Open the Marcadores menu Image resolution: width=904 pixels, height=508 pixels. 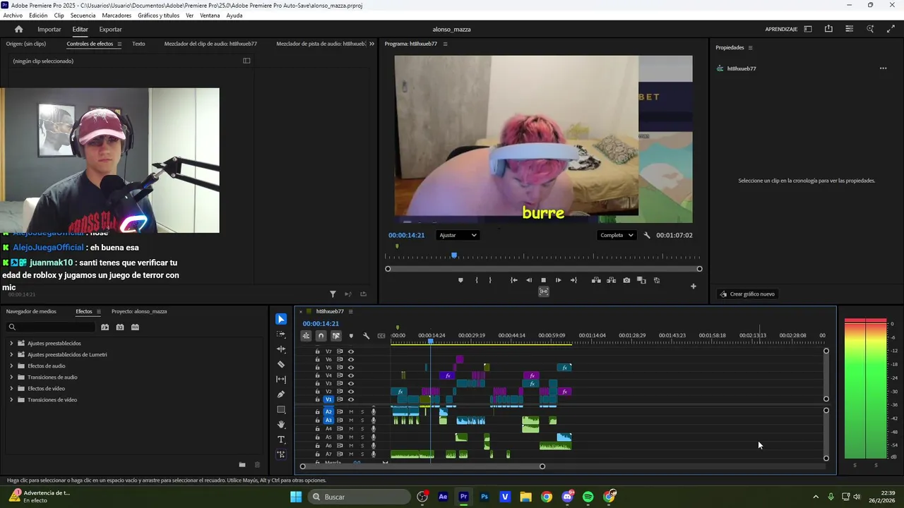[117, 15]
